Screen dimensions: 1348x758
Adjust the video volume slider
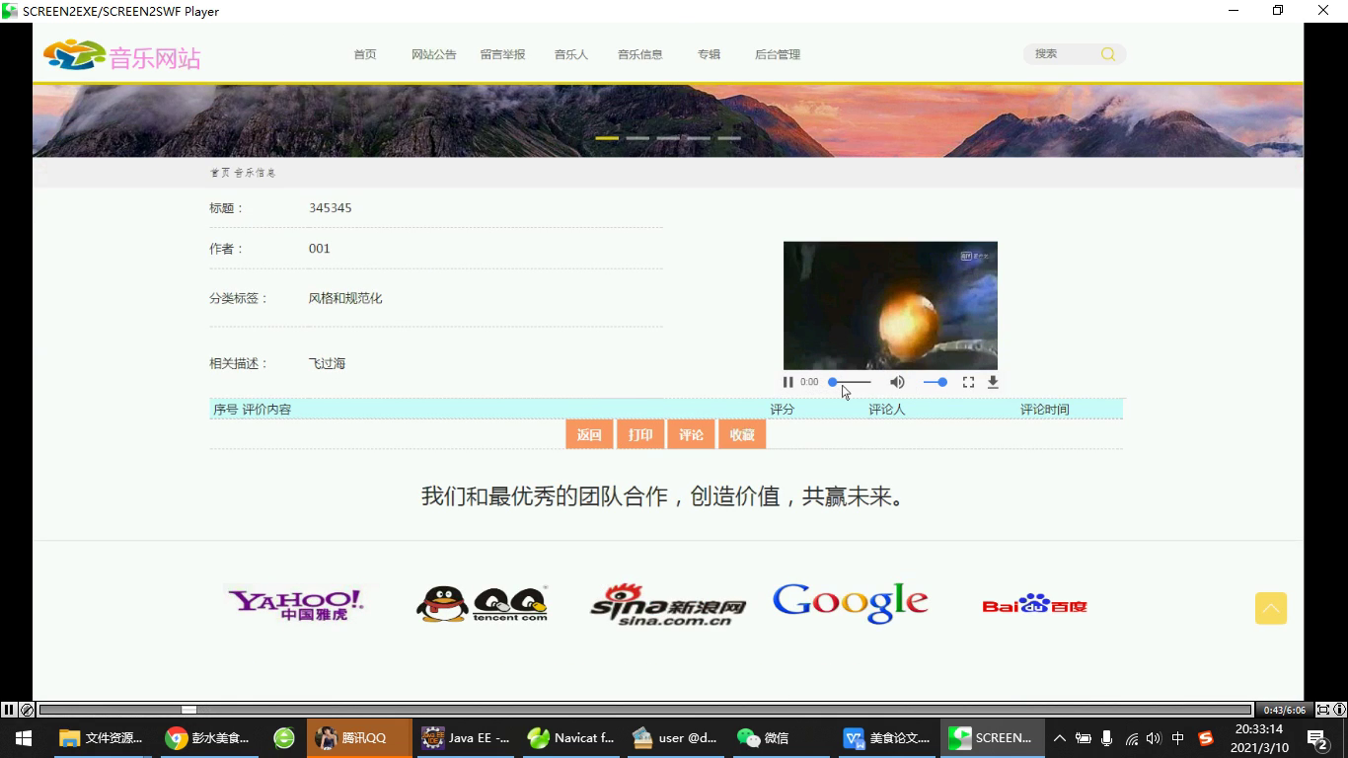click(935, 382)
